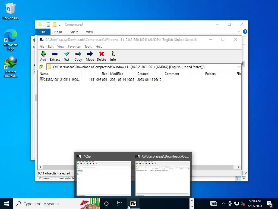
Task: Click the muted volume tray icon
Action: pyautogui.click(x=243, y=204)
